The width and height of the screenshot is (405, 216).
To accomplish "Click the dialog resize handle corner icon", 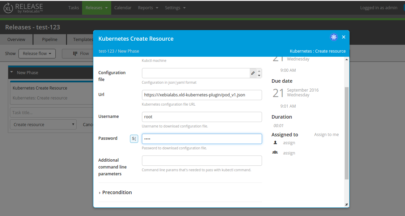I will (x=347, y=205).
